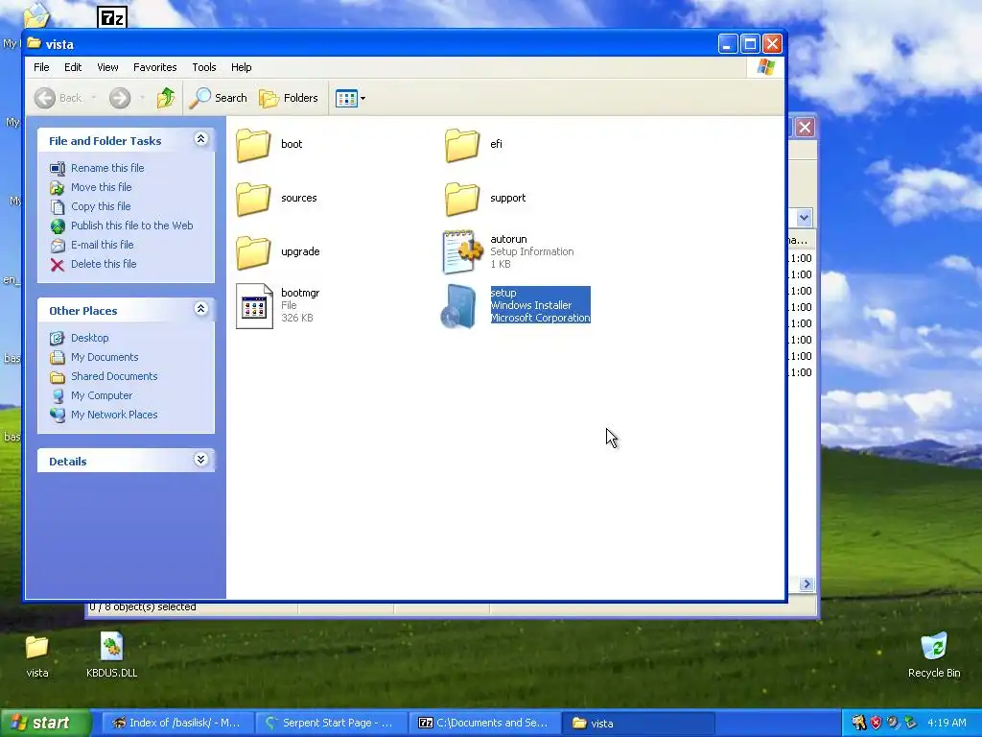This screenshot has width=982, height=737.
Task: Select the sources folder icon
Action: point(253,199)
